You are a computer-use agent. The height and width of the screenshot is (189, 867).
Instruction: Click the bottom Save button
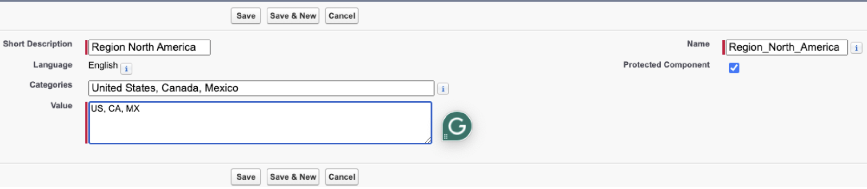click(246, 177)
